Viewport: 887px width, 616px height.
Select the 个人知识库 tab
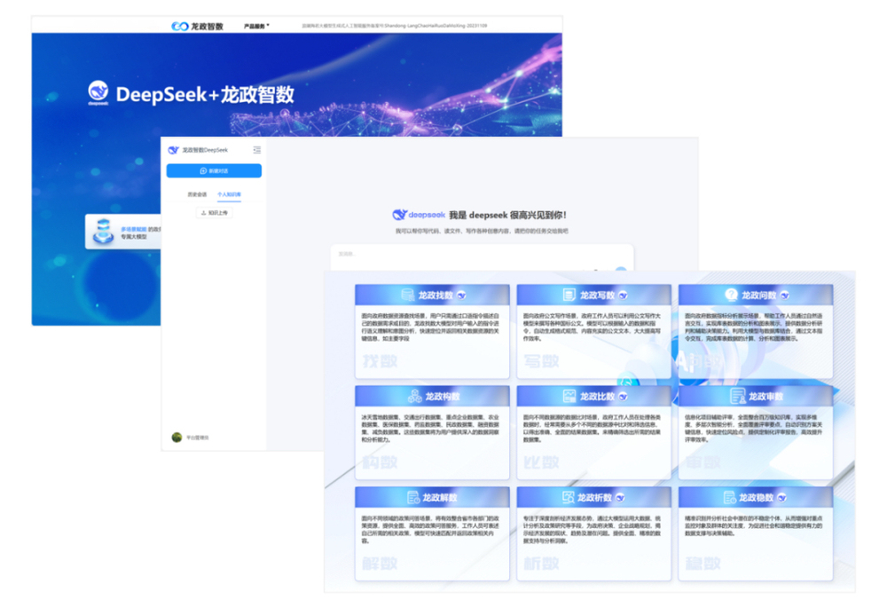[229, 194]
